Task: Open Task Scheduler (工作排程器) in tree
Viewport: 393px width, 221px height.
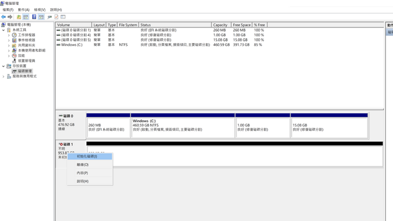Action: [x=26, y=35]
